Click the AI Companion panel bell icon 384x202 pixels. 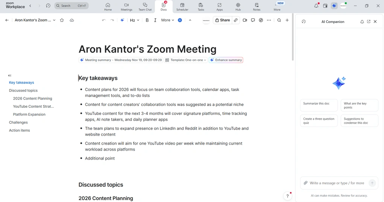[362, 21]
